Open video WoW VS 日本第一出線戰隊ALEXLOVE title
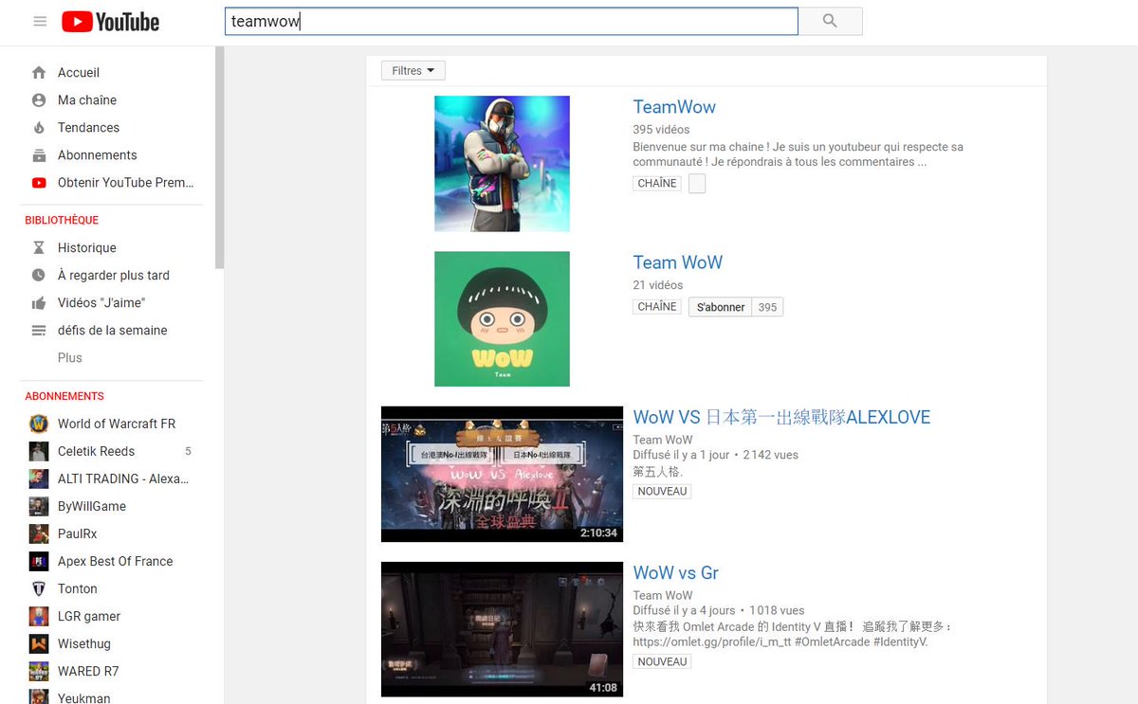The height and width of the screenshot is (704, 1138). (781, 417)
